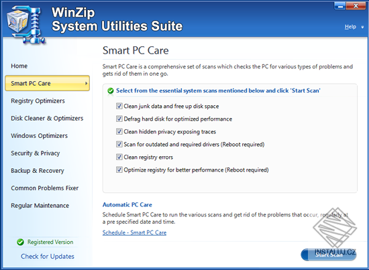Go to Home section
The width and height of the screenshot is (369, 270).
pos(19,66)
